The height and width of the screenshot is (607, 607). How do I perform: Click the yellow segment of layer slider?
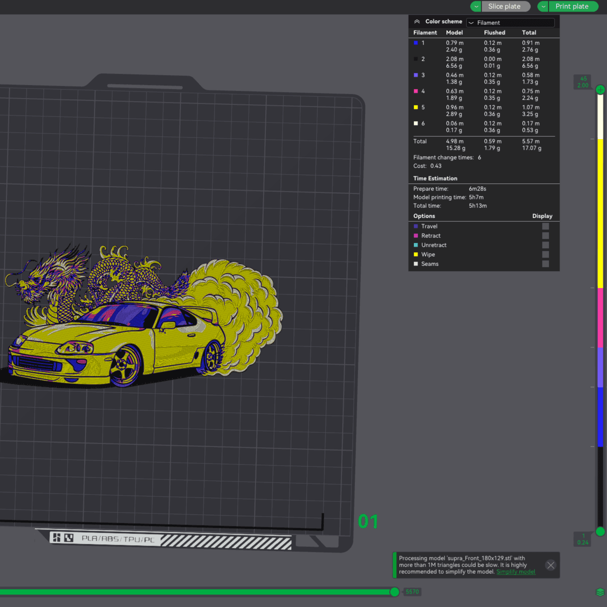point(600,213)
